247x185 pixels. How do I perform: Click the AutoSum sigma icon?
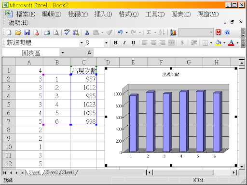tap(149, 33)
